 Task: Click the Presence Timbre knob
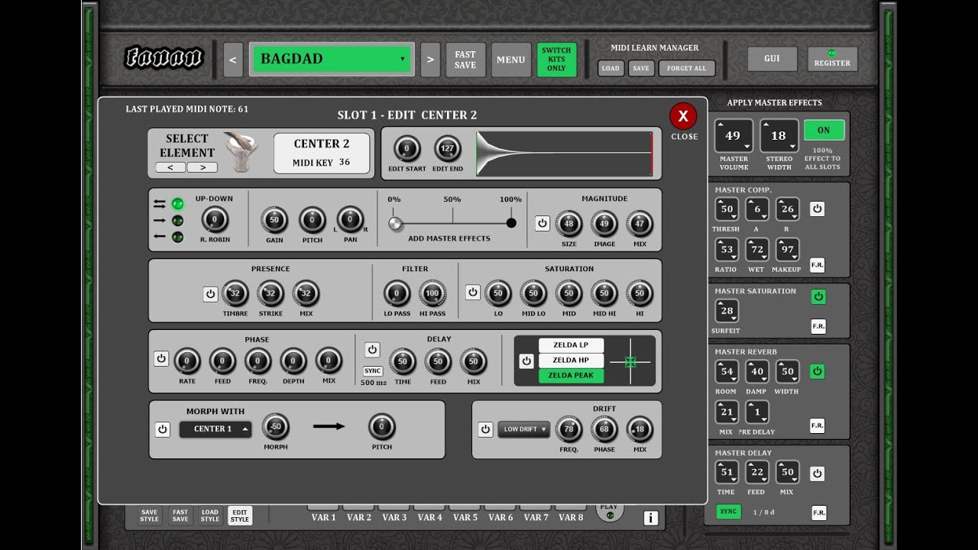(x=235, y=293)
